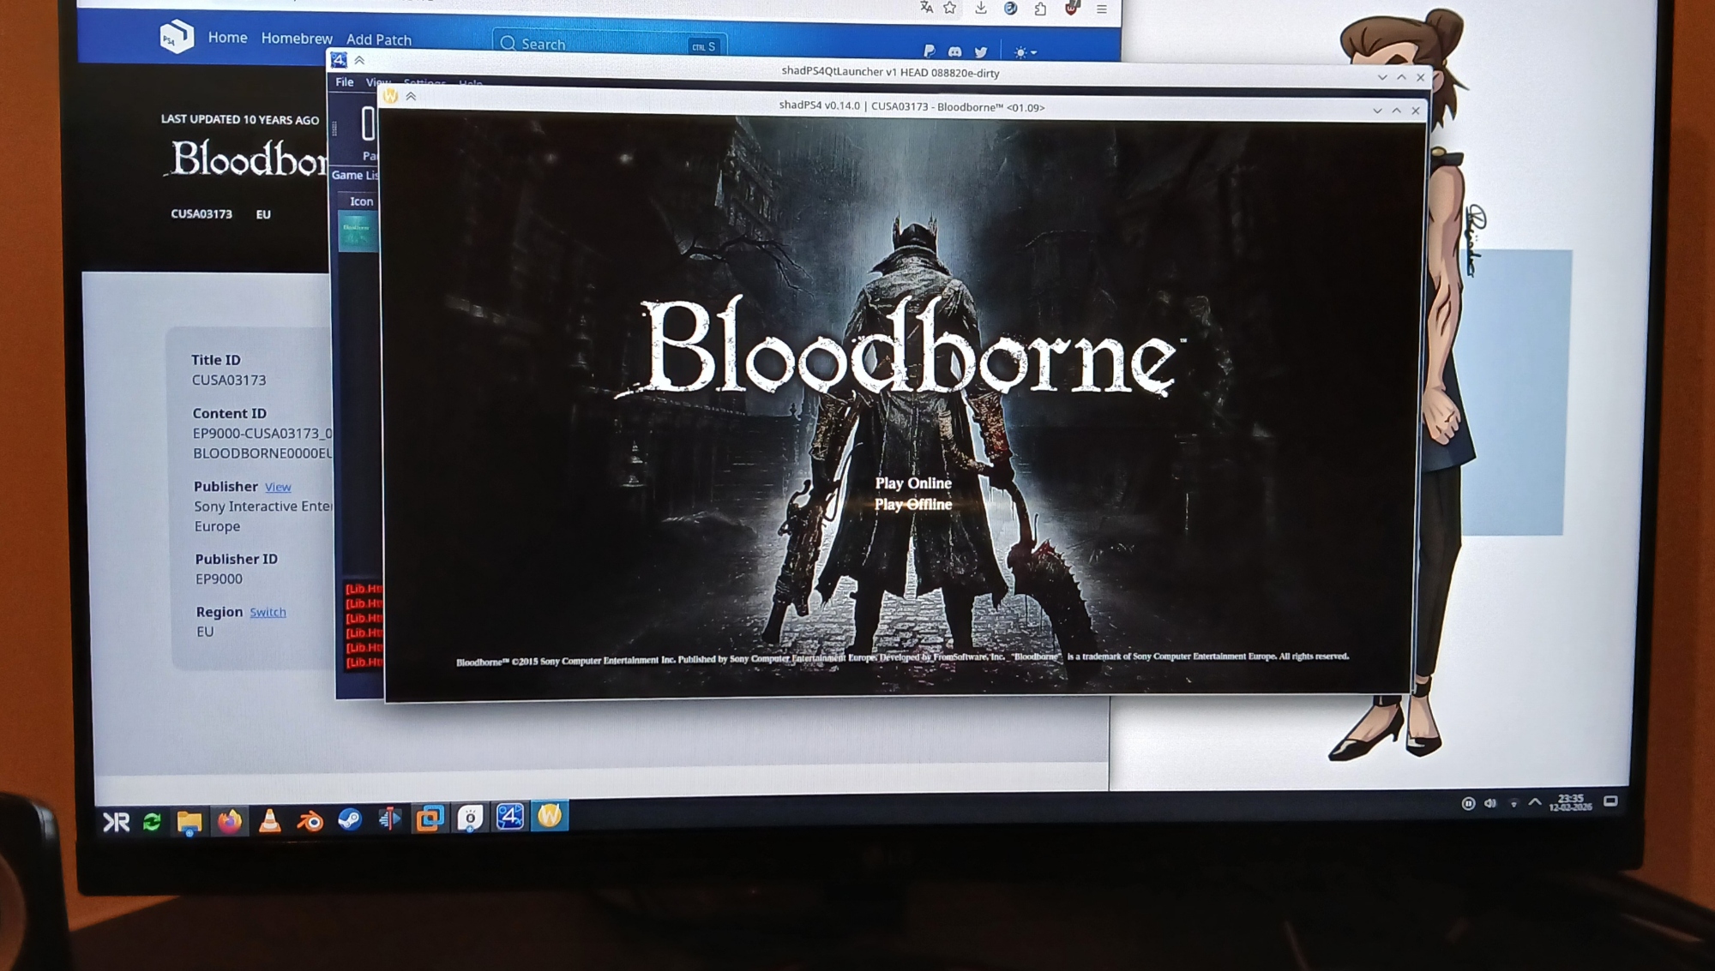Open the Twitter link icon
Image resolution: width=1715 pixels, height=971 pixels.
point(980,52)
